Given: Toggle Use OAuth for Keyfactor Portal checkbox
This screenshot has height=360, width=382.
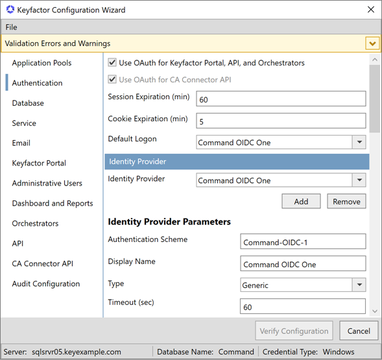Looking at the screenshot, I should pyautogui.click(x=112, y=63).
